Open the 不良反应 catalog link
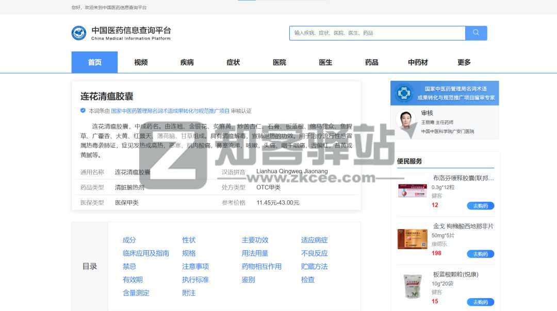The image size is (557, 311). (314, 253)
